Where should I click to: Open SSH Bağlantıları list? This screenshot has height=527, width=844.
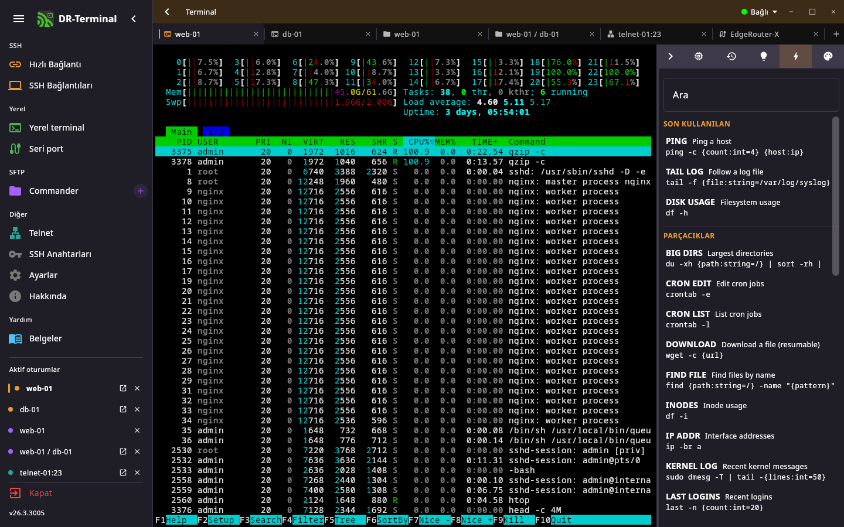76,85
